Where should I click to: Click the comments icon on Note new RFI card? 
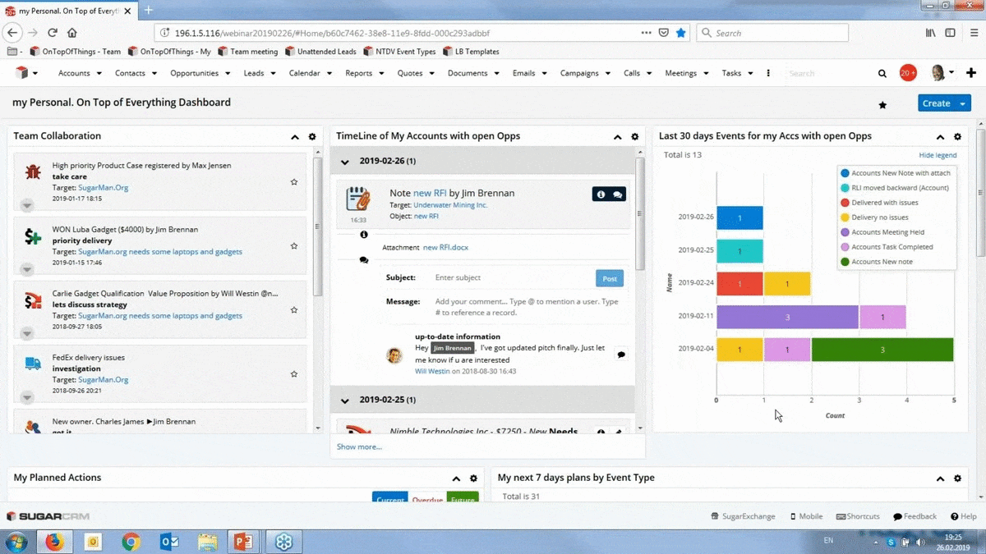pos(617,195)
